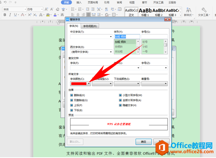216x158 pixels.
Task: Toggle the hidden text 隐藏文字(H) checkbox
Action: tap(120, 105)
